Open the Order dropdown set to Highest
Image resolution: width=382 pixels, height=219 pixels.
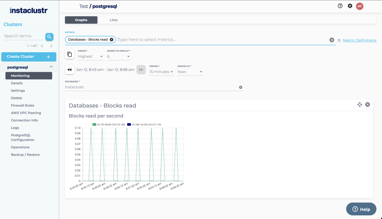coord(90,56)
